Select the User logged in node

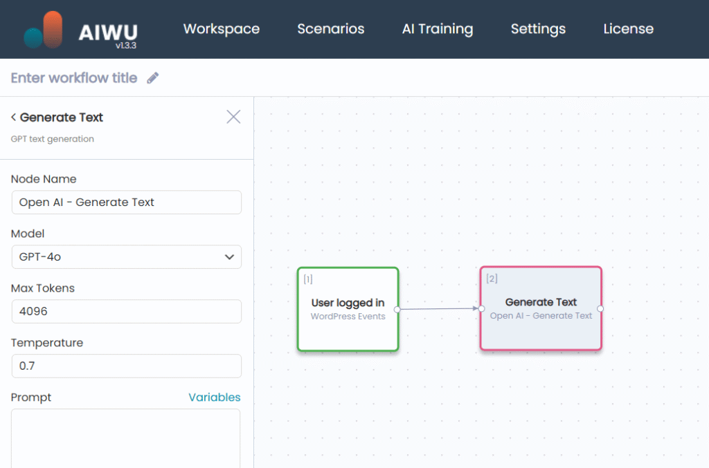point(348,309)
